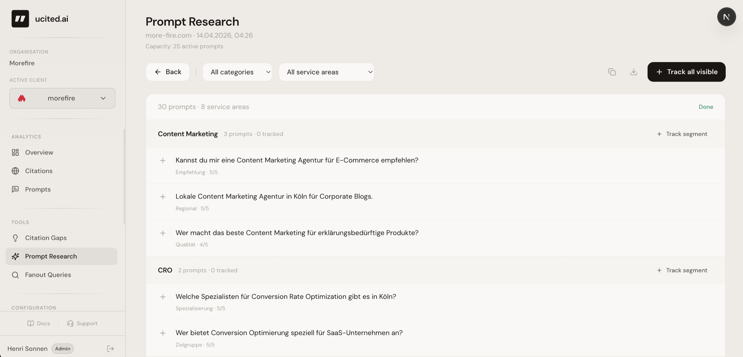Click the ucited.ai logo icon
743x357 pixels.
pos(20,19)
